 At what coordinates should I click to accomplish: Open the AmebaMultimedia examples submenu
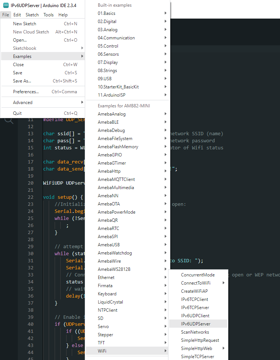pyautogui.click(x=116, y=188)
